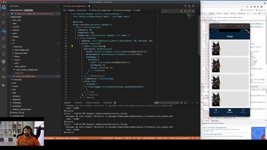Screen dimensions: 267x150
Task: Open main_screen_widget.dart in explorer
Action: pos(27,70)
